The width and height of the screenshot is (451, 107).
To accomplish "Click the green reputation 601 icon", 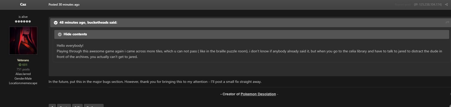I will pyautogui.click(x=20, y=65).
